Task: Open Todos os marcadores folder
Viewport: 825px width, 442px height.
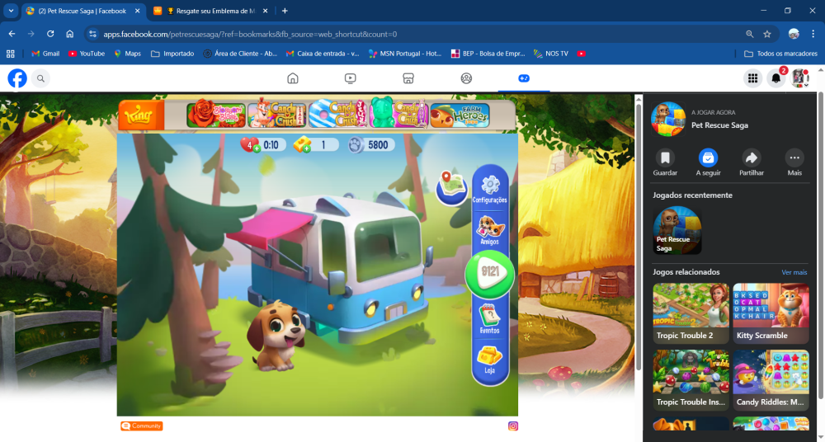Action: click(780, 54)
